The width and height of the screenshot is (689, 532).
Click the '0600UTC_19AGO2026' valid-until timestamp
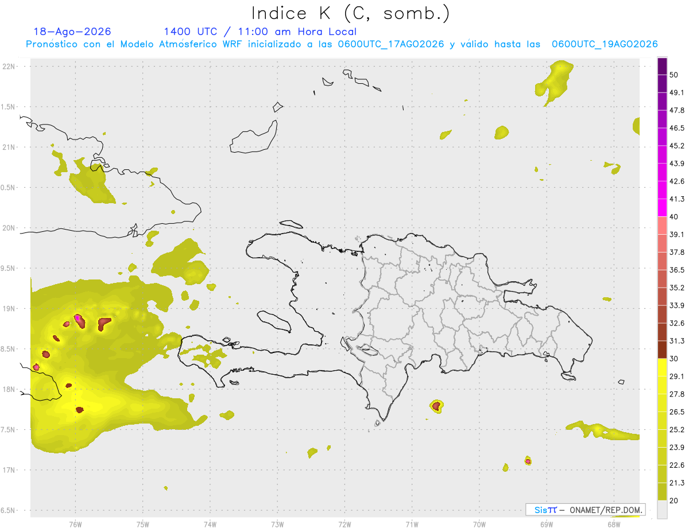coord(605,44)
